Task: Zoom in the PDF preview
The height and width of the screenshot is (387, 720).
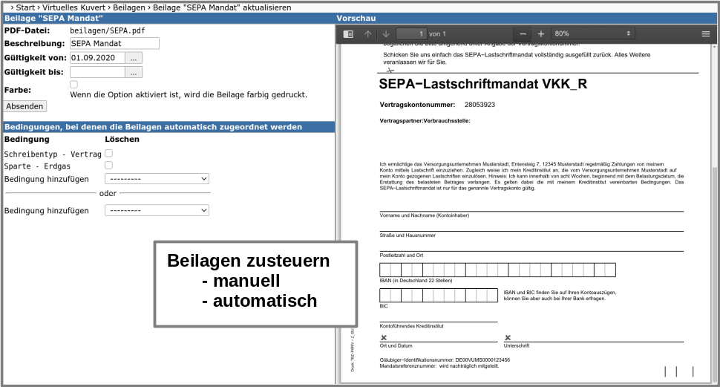Action: pos(541,34)
